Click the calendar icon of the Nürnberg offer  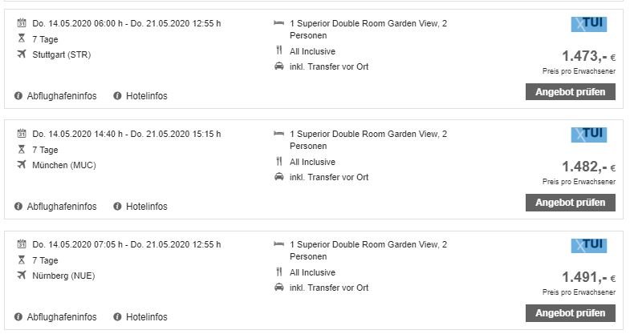pos(21,244)
